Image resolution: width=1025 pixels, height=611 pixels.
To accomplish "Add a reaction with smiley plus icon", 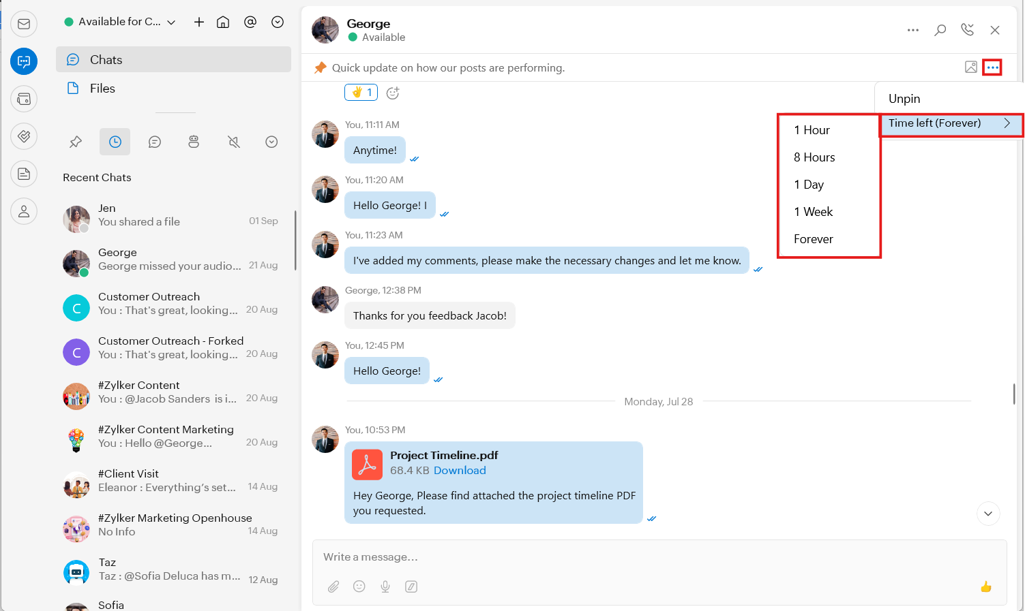I will 393,93.
